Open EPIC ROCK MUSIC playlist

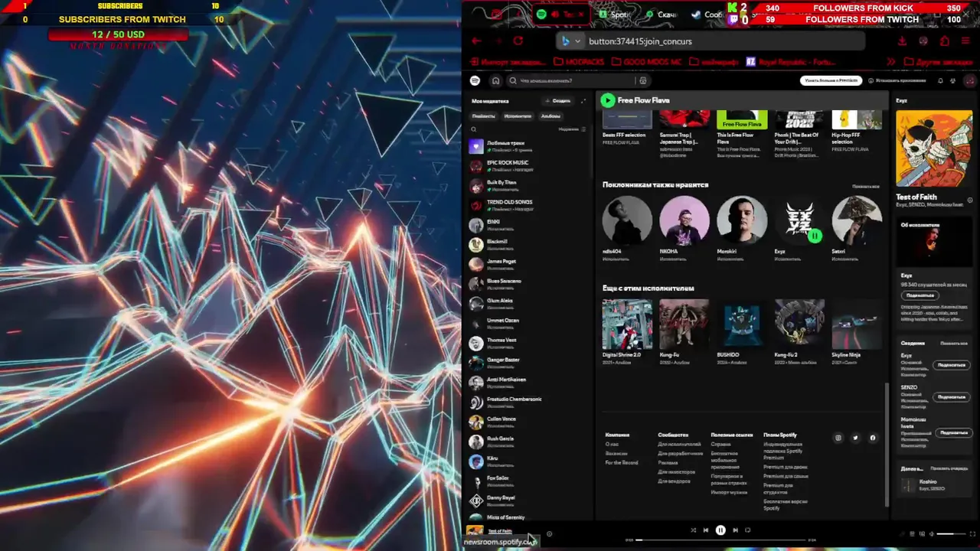(x=527, y=166)
